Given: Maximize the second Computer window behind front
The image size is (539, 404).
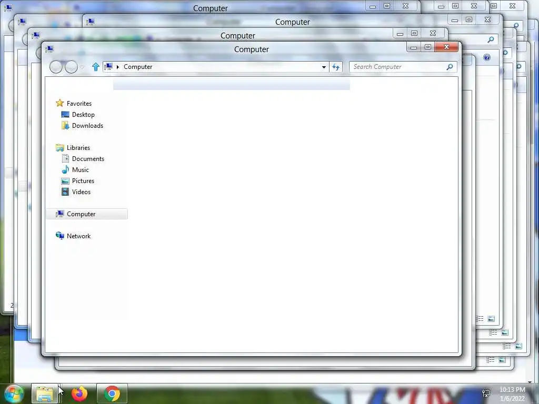Looking at the screenshot, I should (414, 33).
